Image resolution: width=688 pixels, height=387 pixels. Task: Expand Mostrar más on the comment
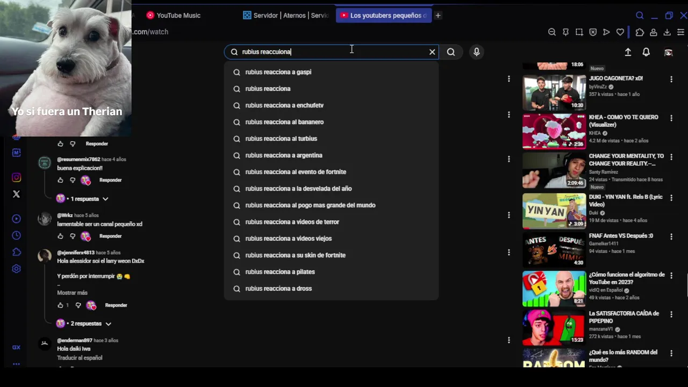[x=72, y=293]
